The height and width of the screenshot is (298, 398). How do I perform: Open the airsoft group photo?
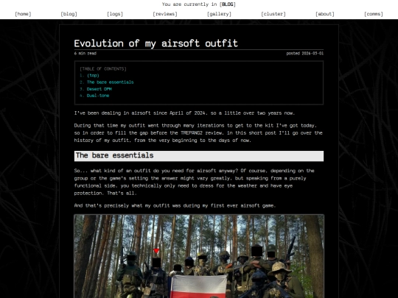pos(199,256)
